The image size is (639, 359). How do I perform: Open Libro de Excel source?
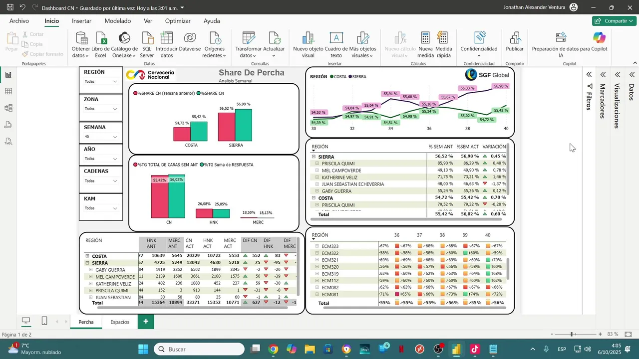coord(101,45)
